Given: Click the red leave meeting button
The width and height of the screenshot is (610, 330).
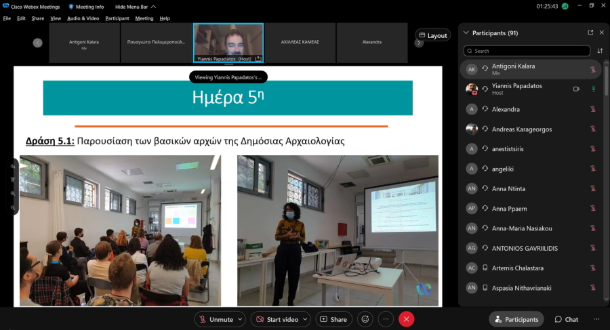Looking at the screenshot, I should coord(406,319).
